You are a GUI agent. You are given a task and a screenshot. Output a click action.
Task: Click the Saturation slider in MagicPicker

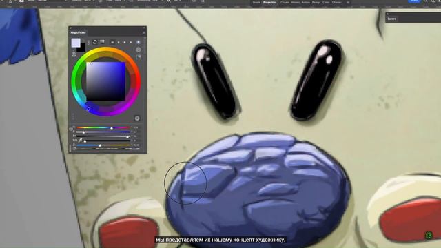[x=103, y=132]
